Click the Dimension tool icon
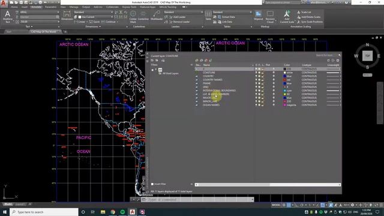This screenshot has width=384, height=216. [67, 16]
